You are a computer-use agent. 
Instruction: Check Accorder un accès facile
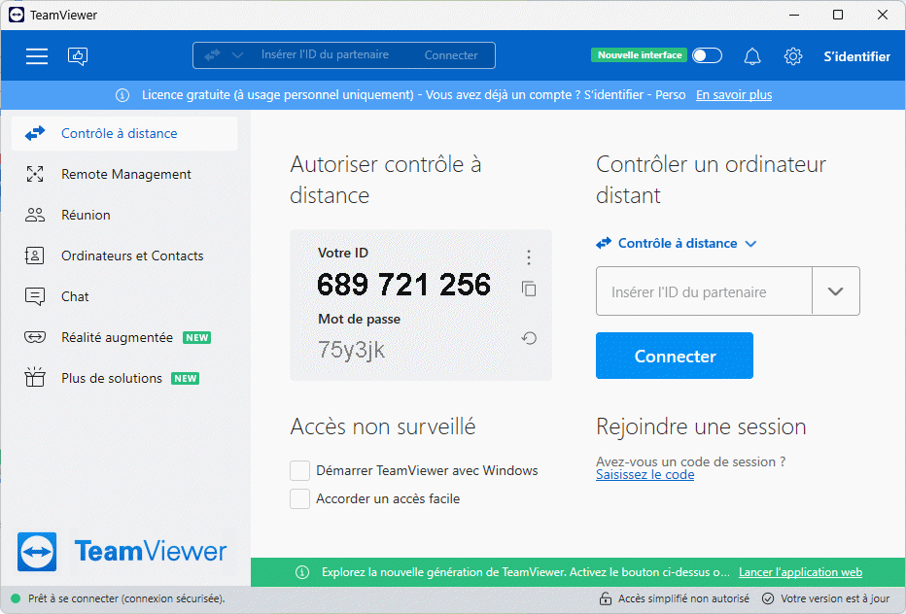pyautogui.click(x=299, y=498)
